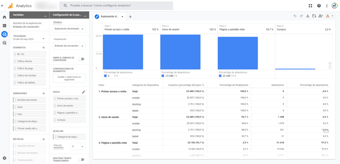Open the Home icon in left sidebar
The width and height of the screenshot is (340, 164).
point(4,17)
